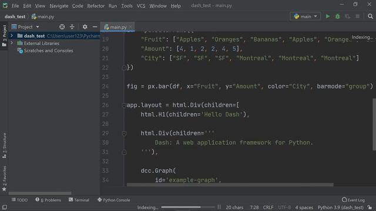The height and width of the screenshot is (211, 376).
Task: Click the PyCharm application logo icon
Action: pyautogui.click(x=5, y=5)
